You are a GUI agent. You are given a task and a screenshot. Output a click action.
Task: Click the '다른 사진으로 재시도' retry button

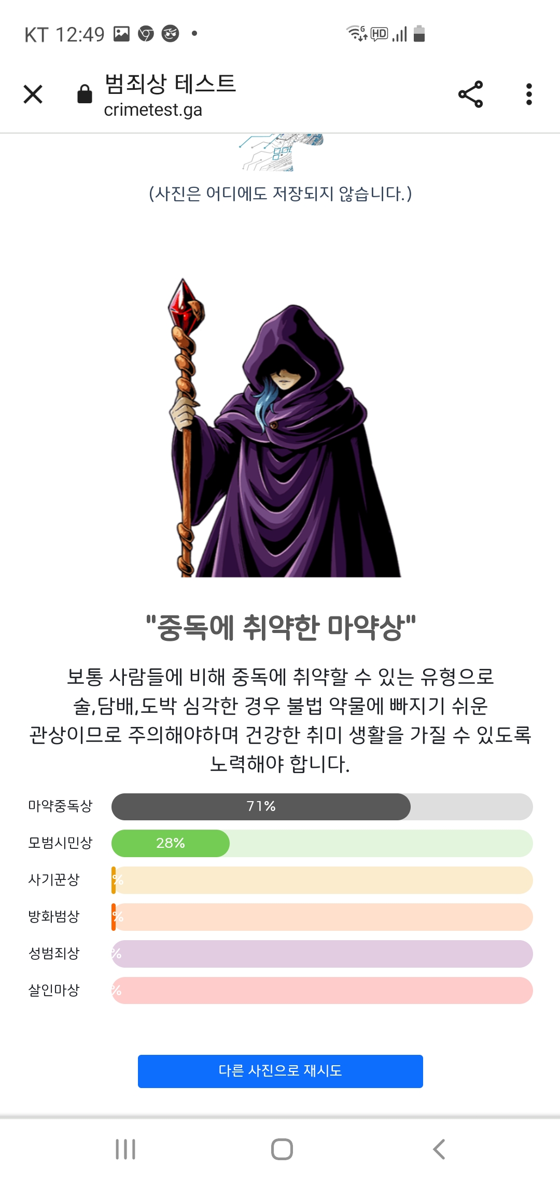(x=280, y=1071)
